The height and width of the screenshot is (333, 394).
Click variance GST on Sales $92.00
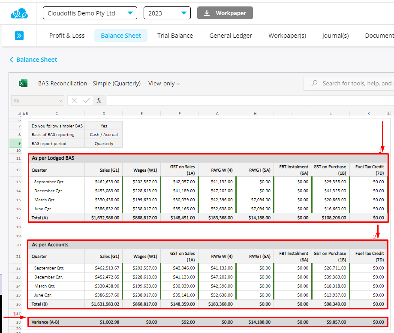(x=179, y=322)
